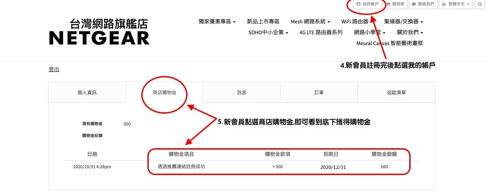The image size is (486, 192).
Task: Expand the 獨家優惠專區 menu
Action: point(217,21)
